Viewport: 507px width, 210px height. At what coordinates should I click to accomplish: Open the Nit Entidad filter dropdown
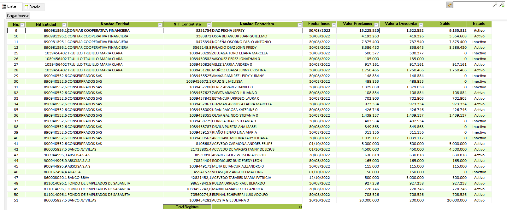point(64,25)
